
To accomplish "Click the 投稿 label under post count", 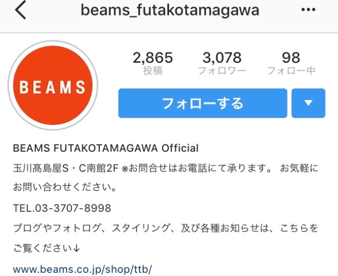I will (153, 71).
